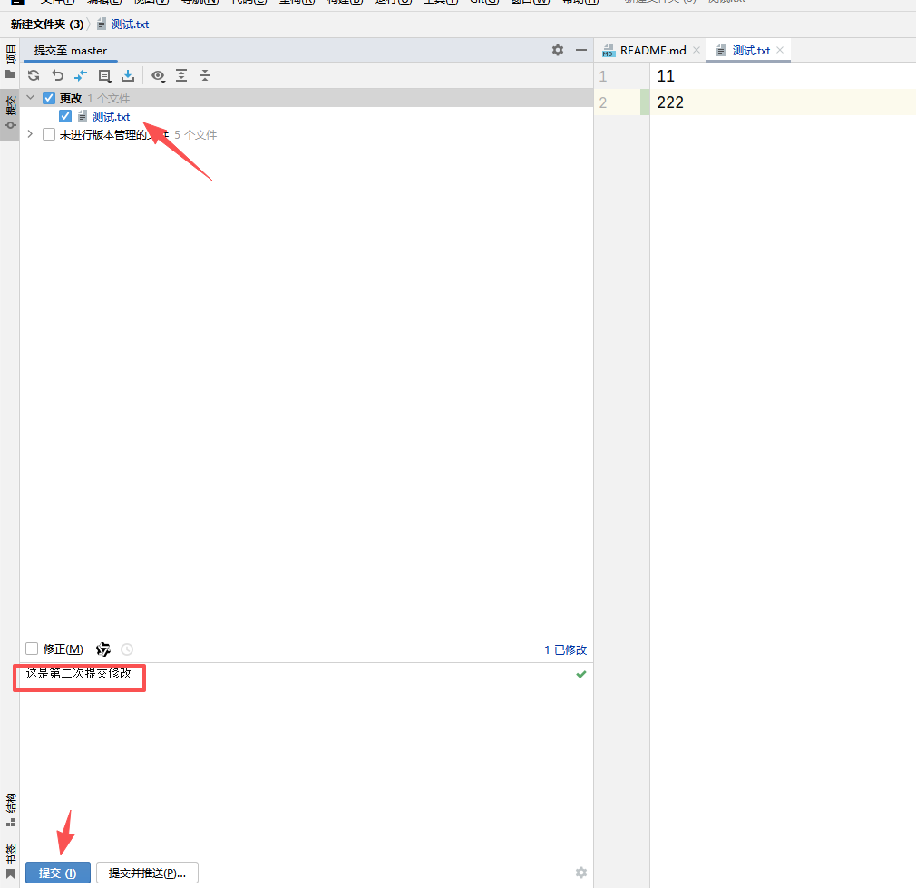Click green change marker beside line 2
Image resolution: width=916 pixels, height=888 pixels.
(645, 102)
